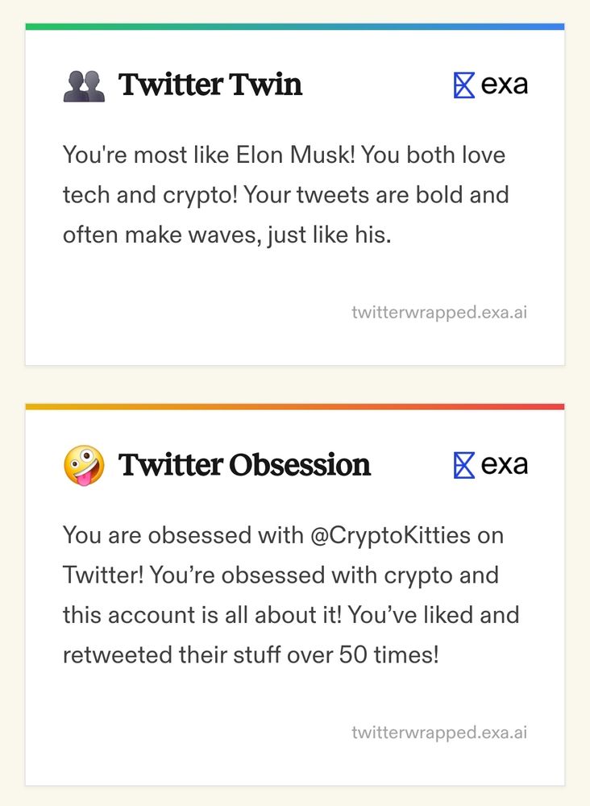The width and height of the screenshot is (590, 806).
Task: Click the exa wordmark in the top card
Action: click(x=505, y=85)
